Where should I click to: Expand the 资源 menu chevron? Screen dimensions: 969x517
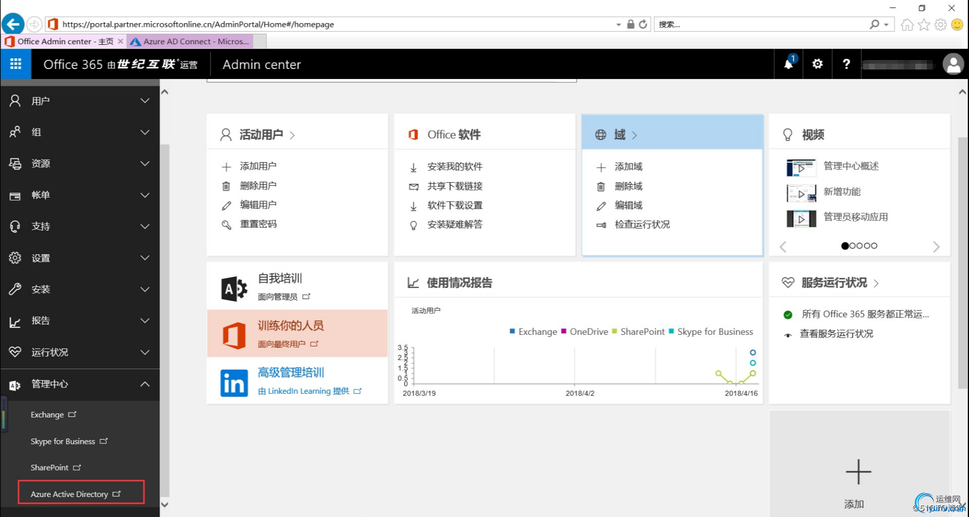(145, 164)
